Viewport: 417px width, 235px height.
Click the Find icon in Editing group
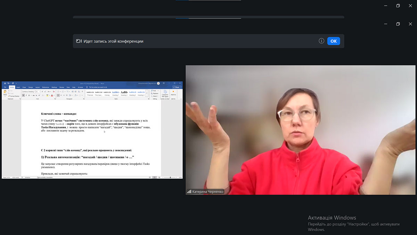coord(155,91)
